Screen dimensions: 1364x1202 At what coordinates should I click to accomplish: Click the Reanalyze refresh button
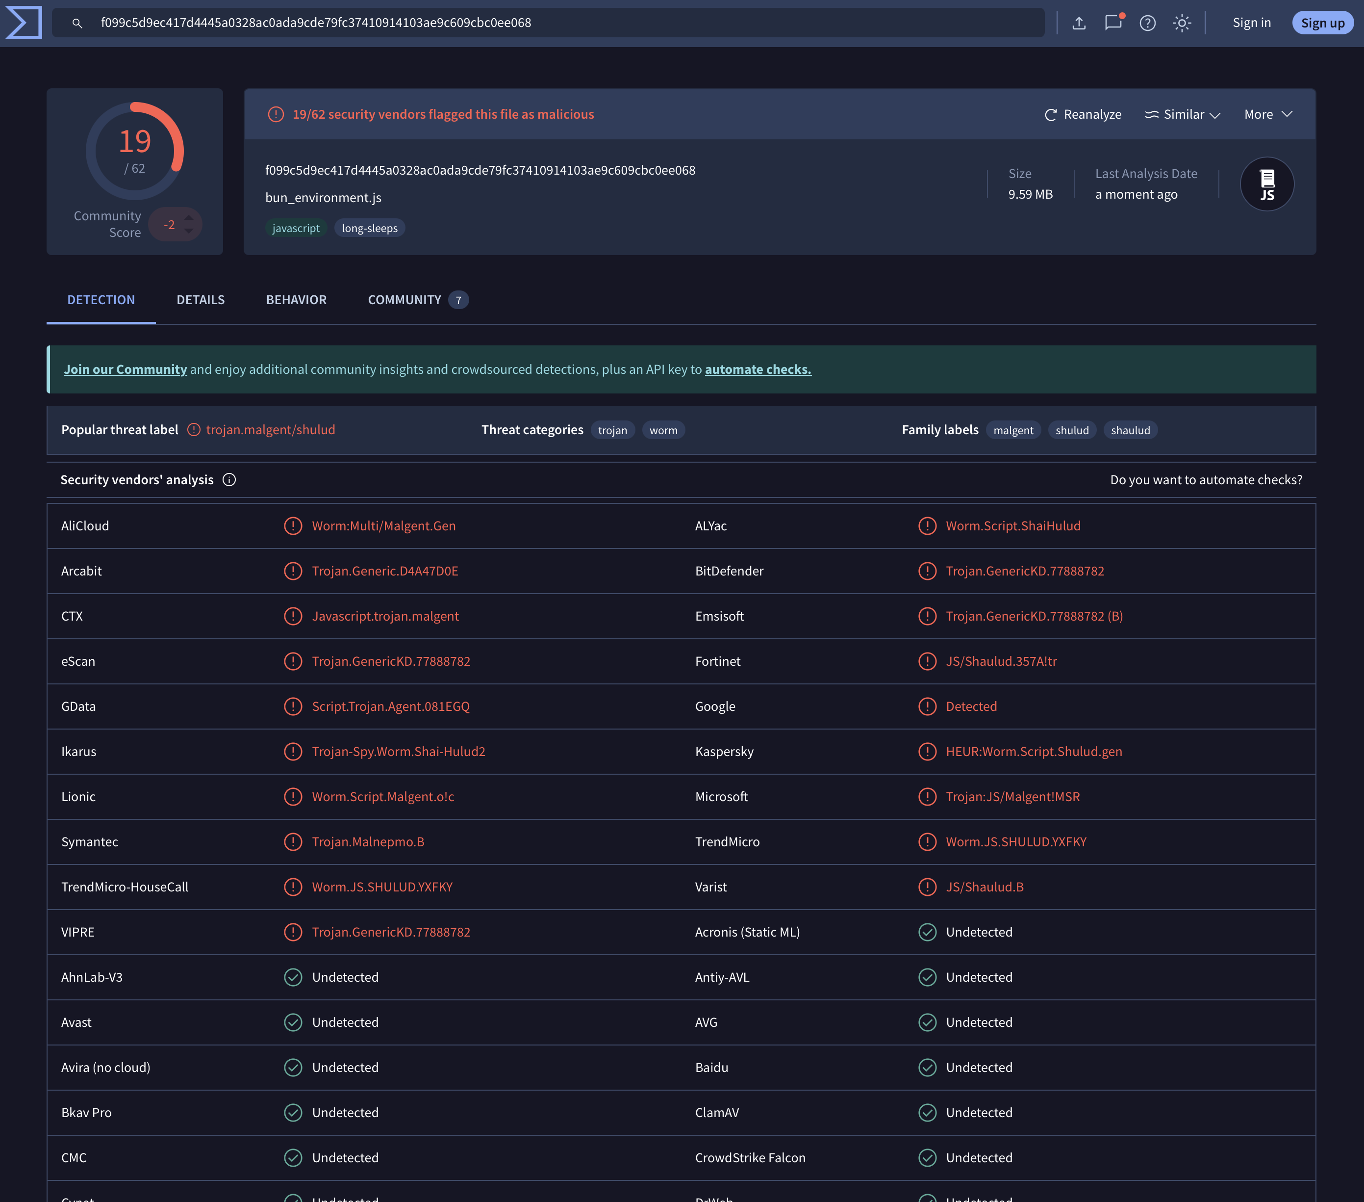(1083, 114)
